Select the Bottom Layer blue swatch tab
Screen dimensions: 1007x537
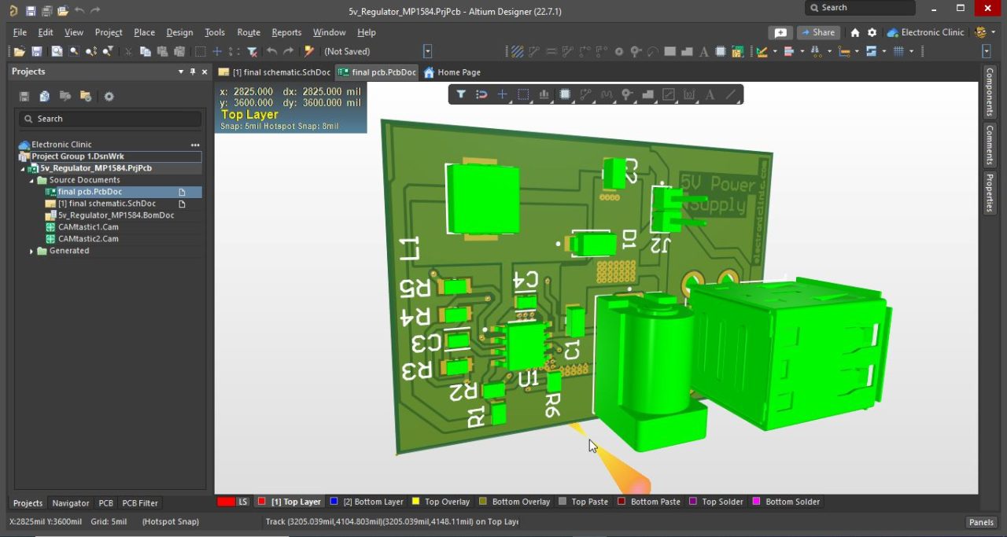(367, 502)
